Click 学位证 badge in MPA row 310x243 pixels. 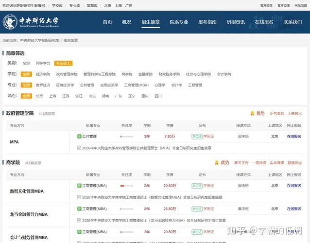[x=197, y=137]
